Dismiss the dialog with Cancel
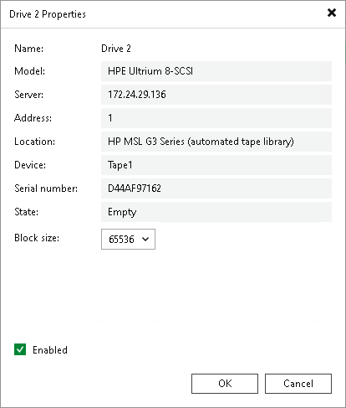Viewport: 346px width, 408px height. pyautogui.click(x=298, y=384)
